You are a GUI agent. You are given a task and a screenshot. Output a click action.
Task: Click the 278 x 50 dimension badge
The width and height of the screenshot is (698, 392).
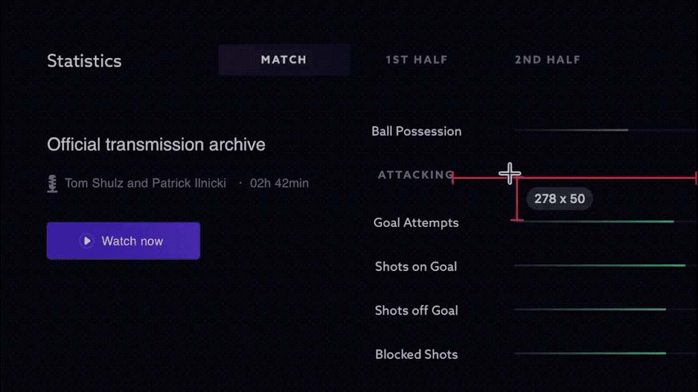point(560,199)
